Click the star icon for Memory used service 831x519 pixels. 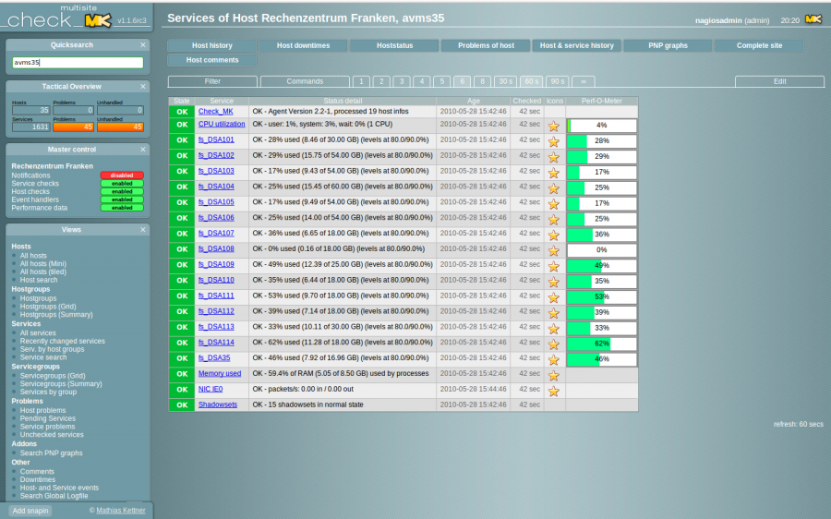tap(554, 375)
